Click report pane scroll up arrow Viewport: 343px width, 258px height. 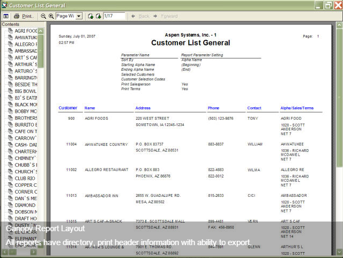pyautogui.click(x=339, y=25)
